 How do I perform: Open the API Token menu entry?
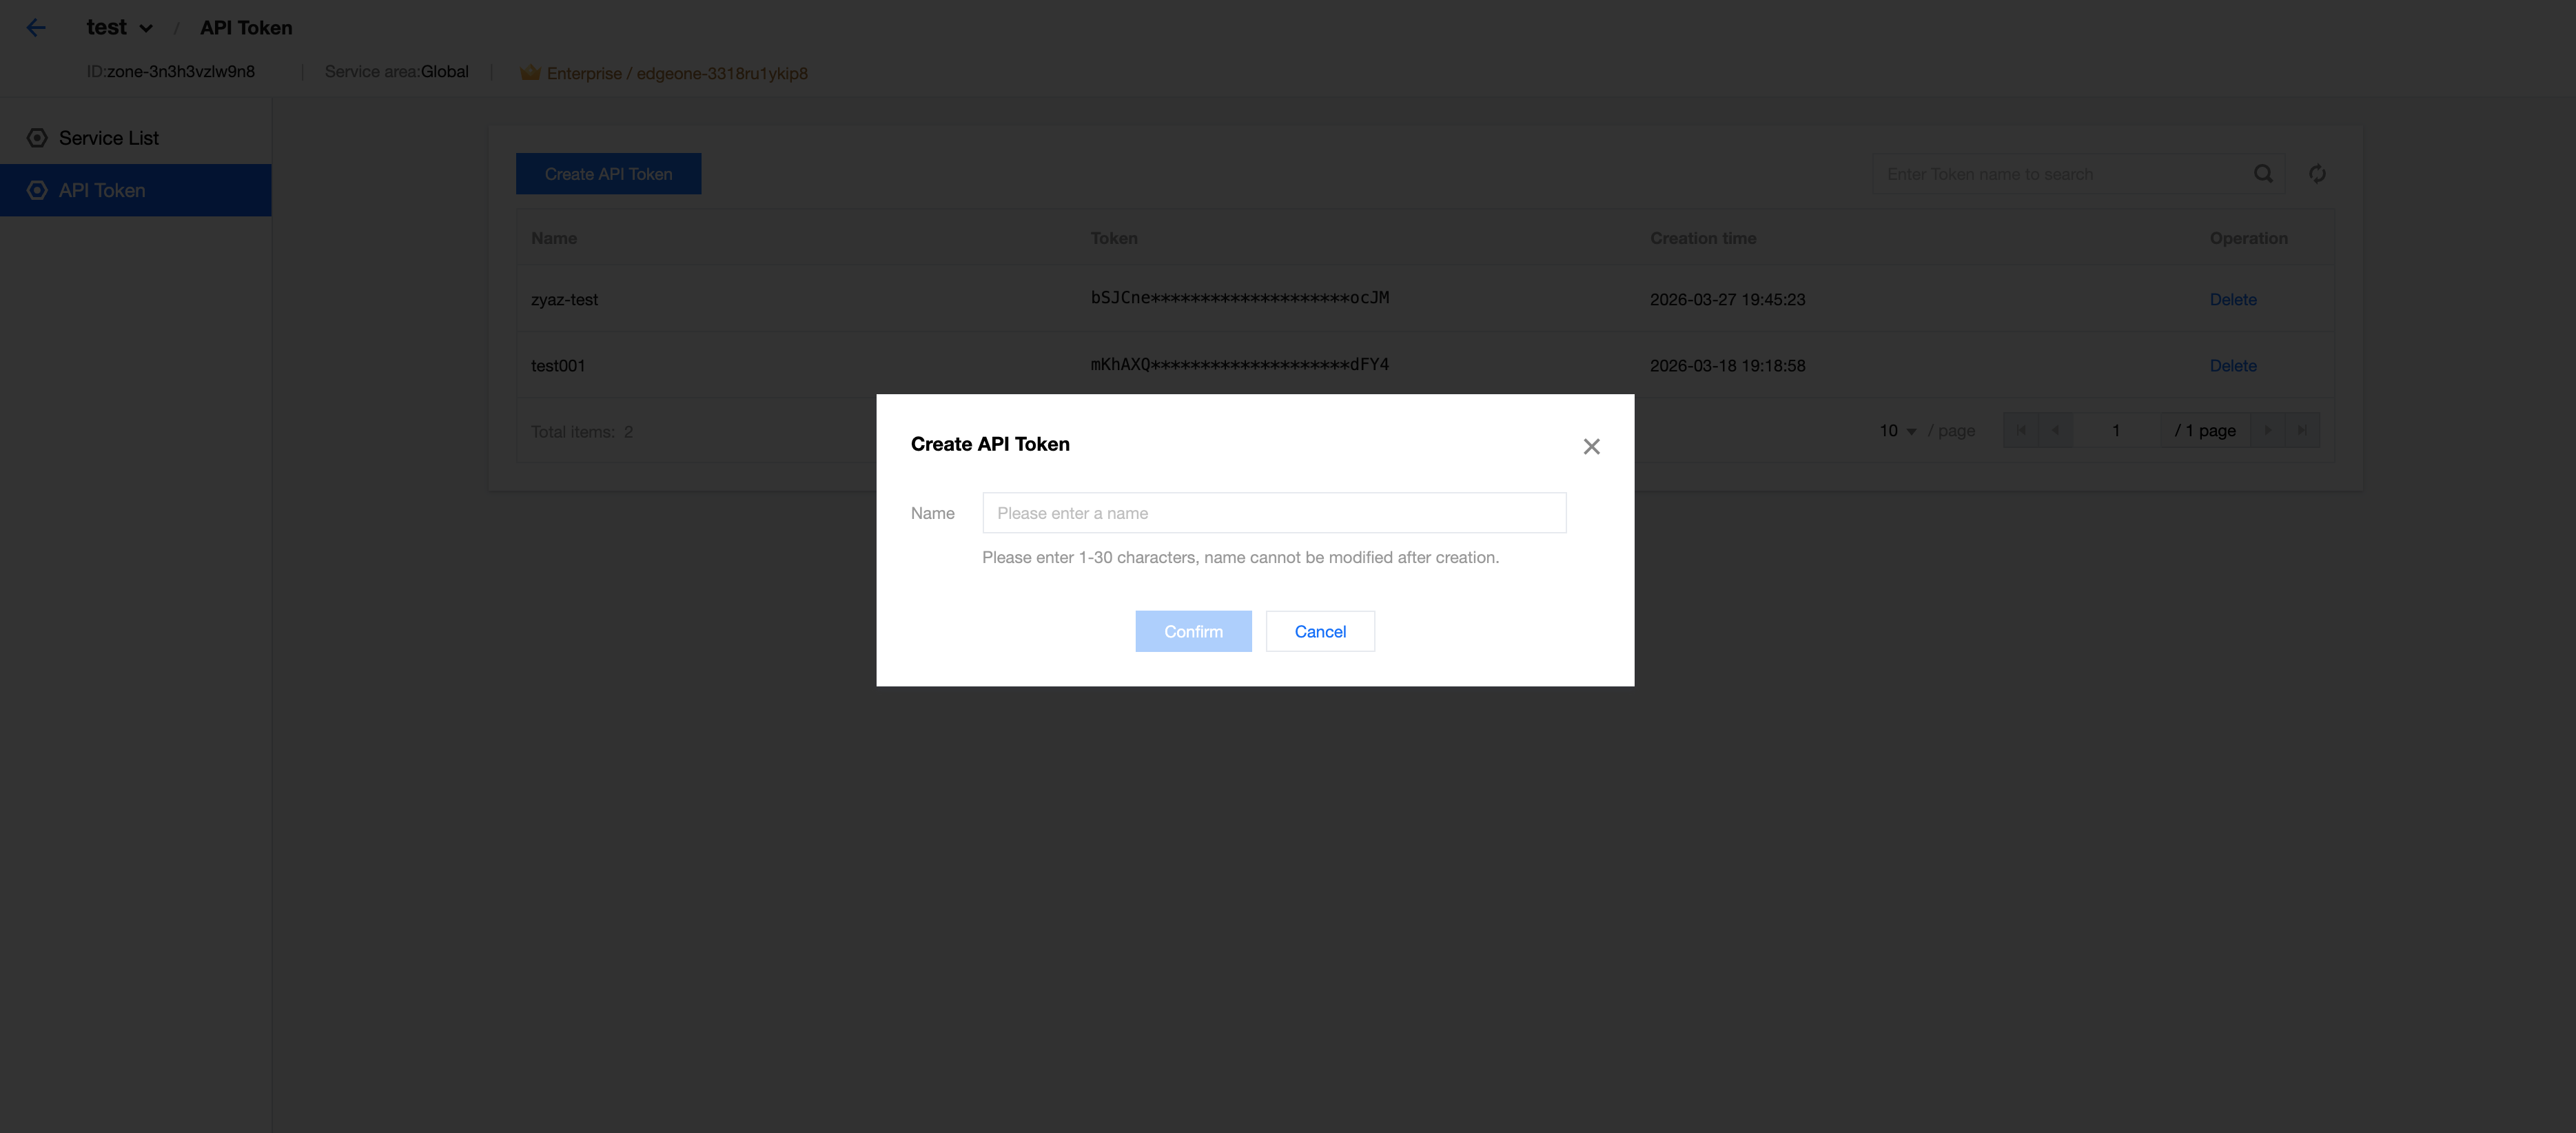[x=101, y=189]
